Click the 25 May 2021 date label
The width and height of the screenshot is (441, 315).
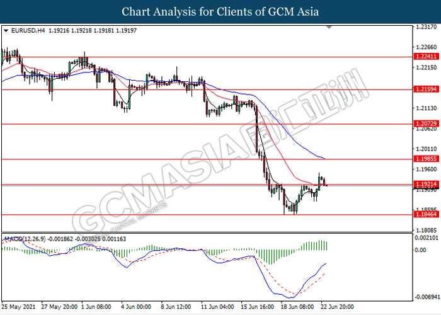click(x=18, y=307)
